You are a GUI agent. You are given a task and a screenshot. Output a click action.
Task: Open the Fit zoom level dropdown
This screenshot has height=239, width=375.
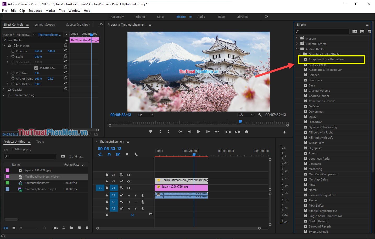pos(145,114)
